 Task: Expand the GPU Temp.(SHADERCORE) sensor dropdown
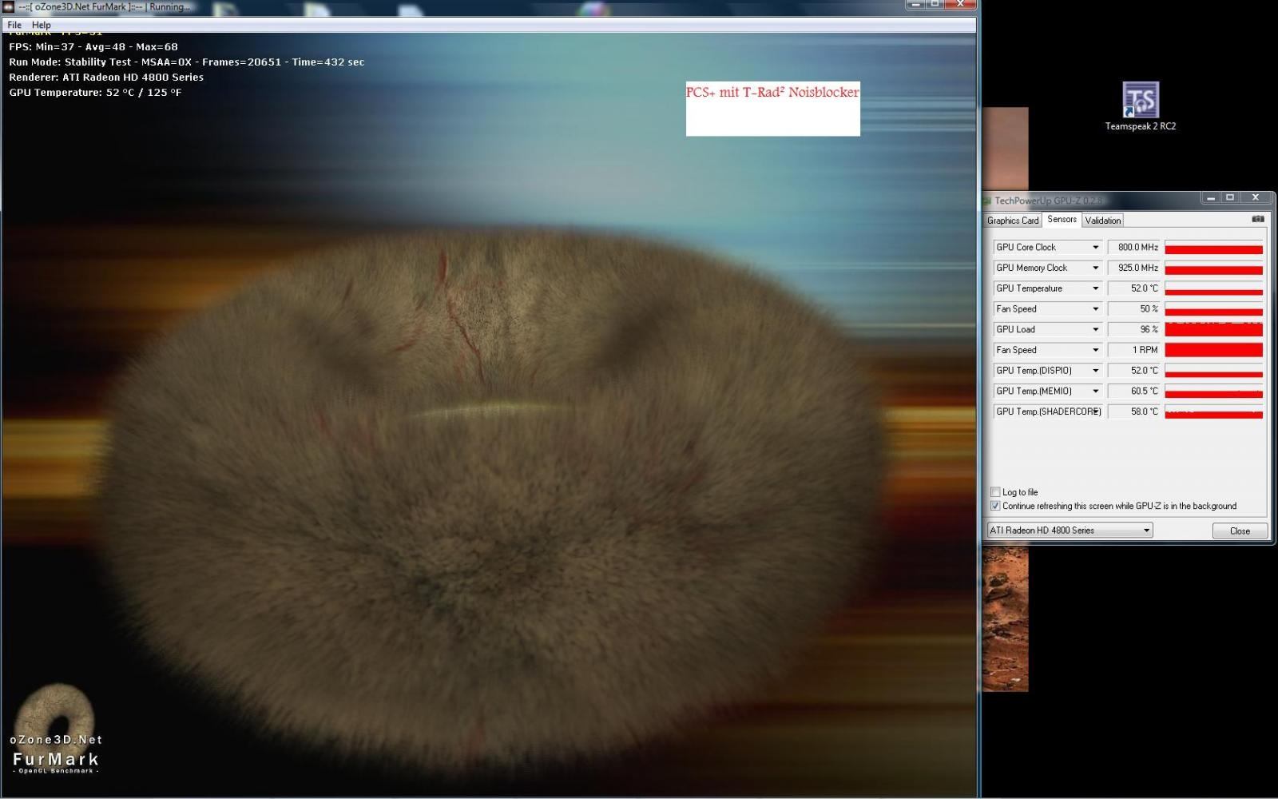(1095, 411)
